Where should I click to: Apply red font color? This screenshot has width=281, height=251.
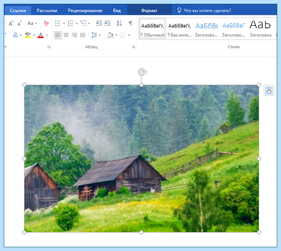pyautogui.click(x=41, y=35)
